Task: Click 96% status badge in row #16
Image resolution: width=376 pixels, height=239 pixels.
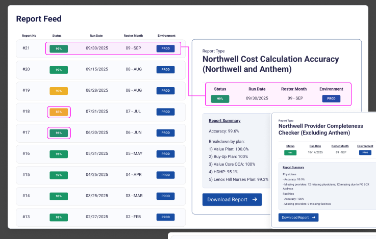Action: (x=59, y=154)
